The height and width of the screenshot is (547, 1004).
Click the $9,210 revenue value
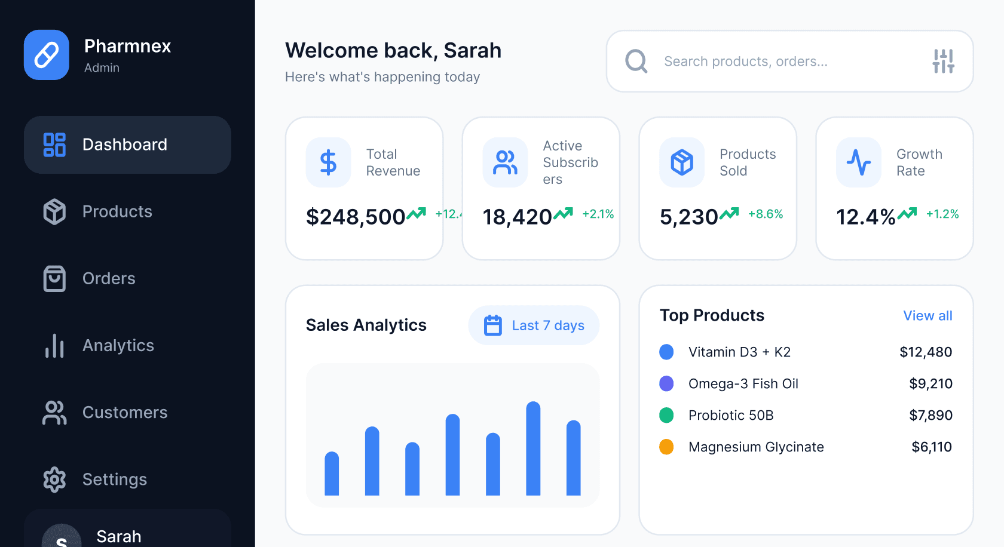pos(930,384)
